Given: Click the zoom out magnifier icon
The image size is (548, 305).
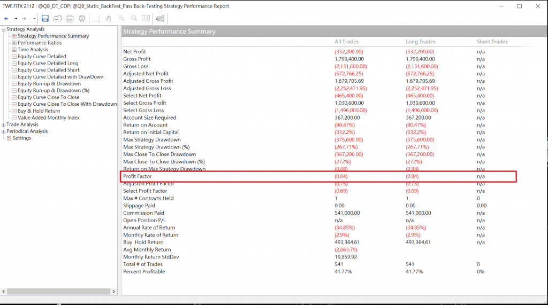Looking at the screenshot, I should (x=134, y=19).
